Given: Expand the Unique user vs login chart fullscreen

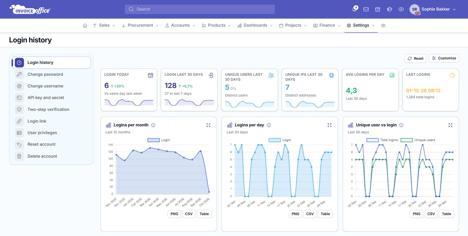Looking at the screenshot, I should click(x=450, y=125).
